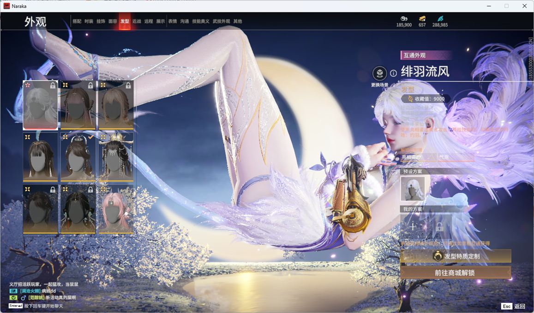Image resolution: width=534 pixels, height=313 pixels.
Task: Switch to the 武技外观 tab
Action: coord(222,21)
